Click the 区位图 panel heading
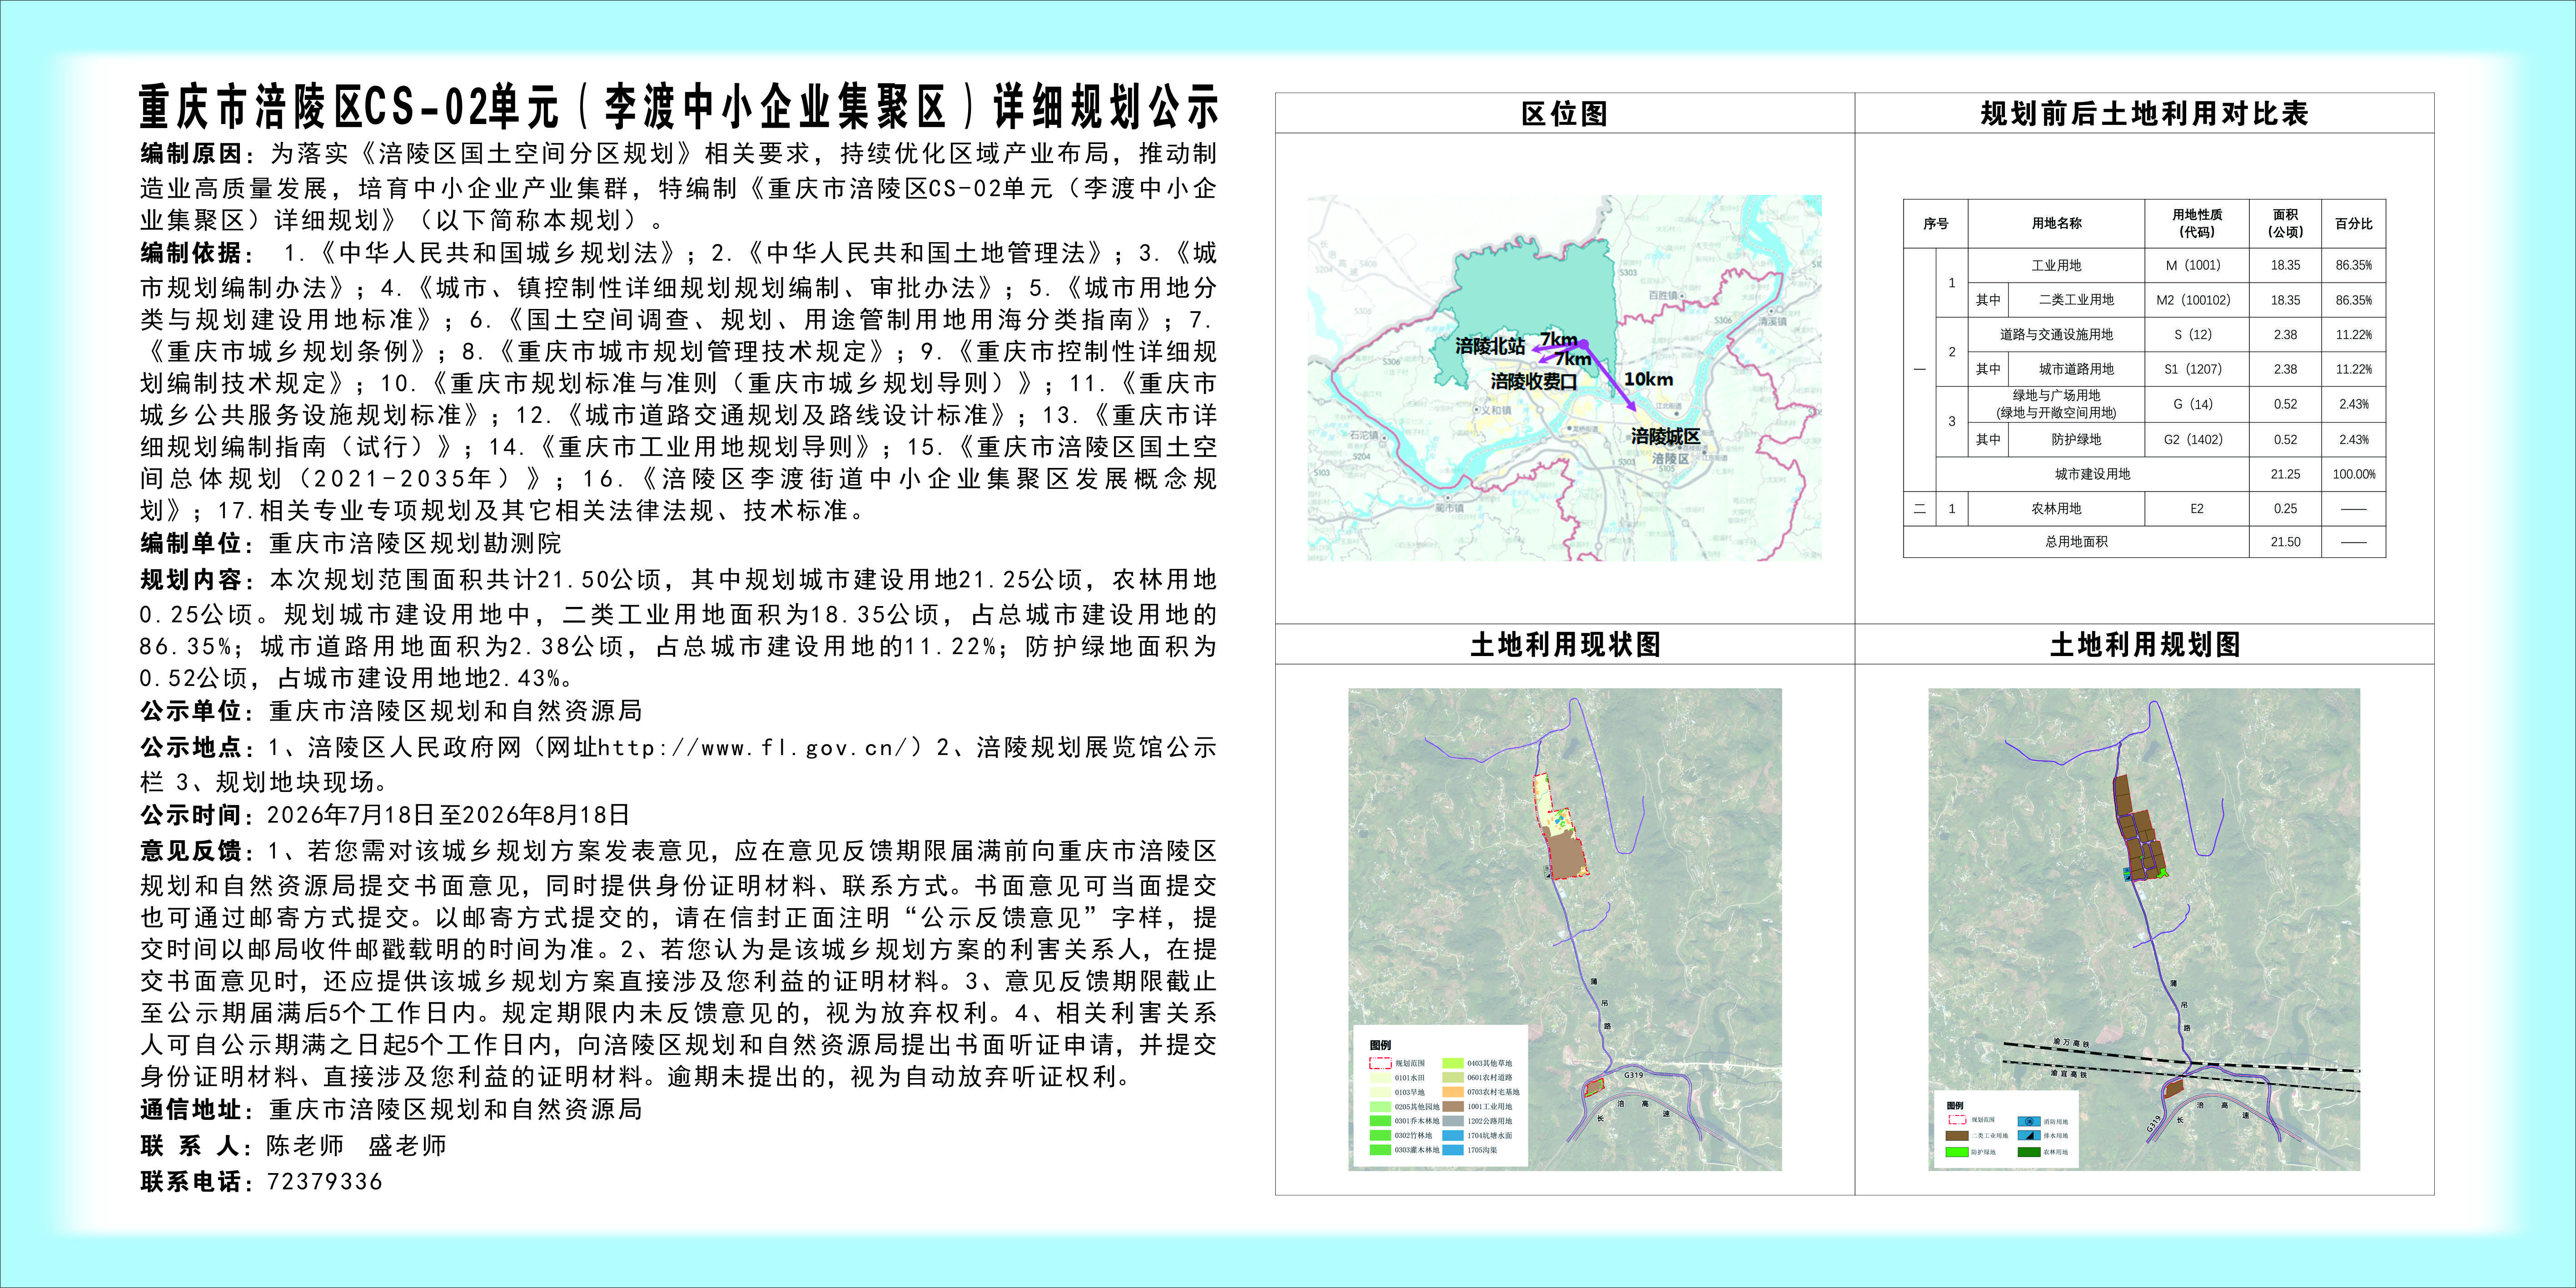 pyautogui.click(x=1564, y=113)
